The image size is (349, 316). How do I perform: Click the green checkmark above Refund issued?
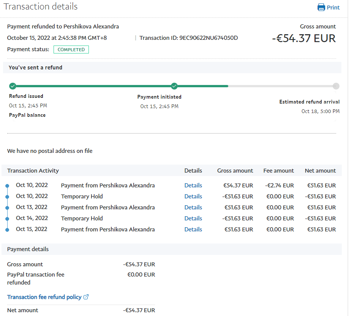point(13,86)
